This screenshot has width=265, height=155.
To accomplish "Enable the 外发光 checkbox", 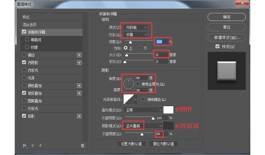I will (24, 108).
